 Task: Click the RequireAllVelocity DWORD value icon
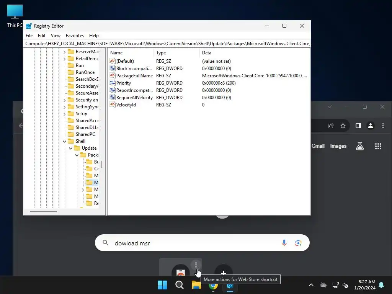(113, 97)
